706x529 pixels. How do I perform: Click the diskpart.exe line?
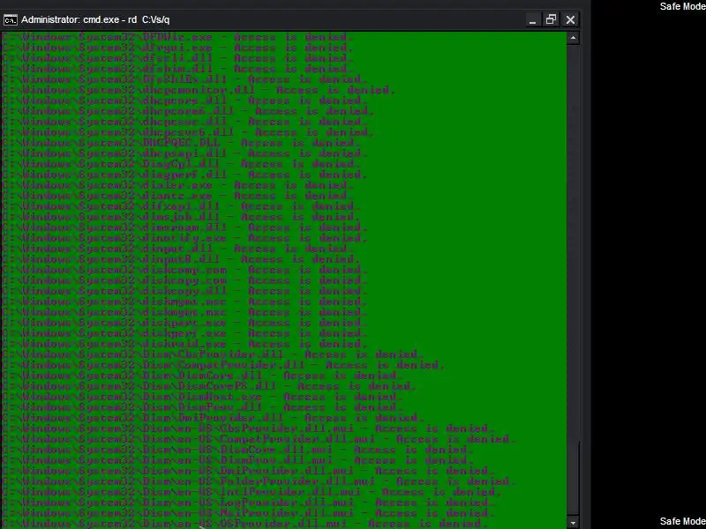[x=184, y=323]
